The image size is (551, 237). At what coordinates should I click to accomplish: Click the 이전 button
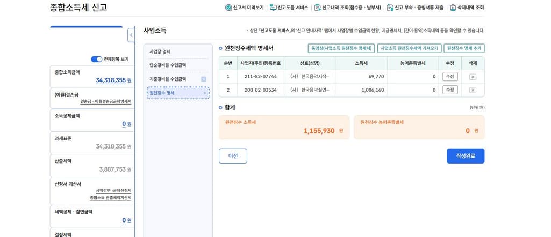pos(233,155)
